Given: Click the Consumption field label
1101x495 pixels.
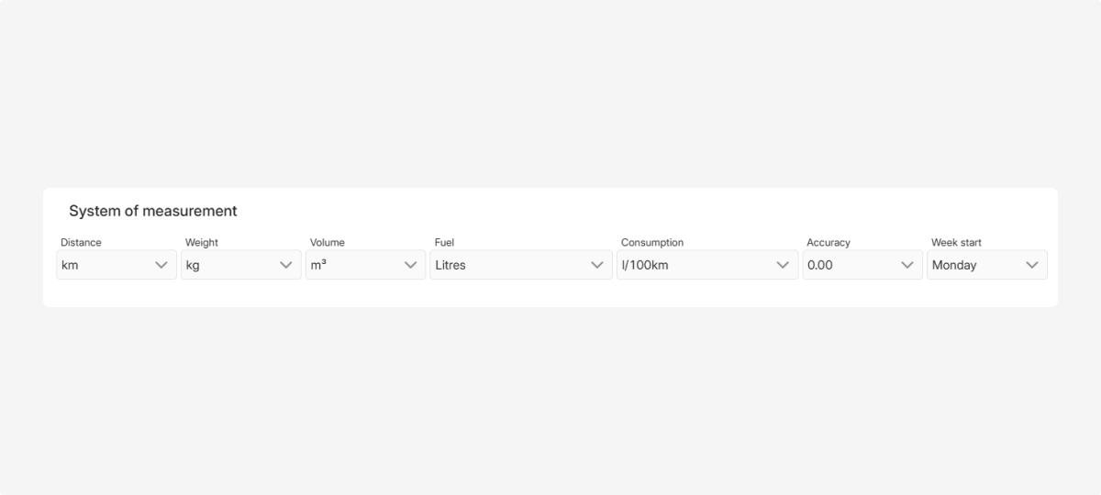Looking at the screenshot, I should tap(652, 243).
